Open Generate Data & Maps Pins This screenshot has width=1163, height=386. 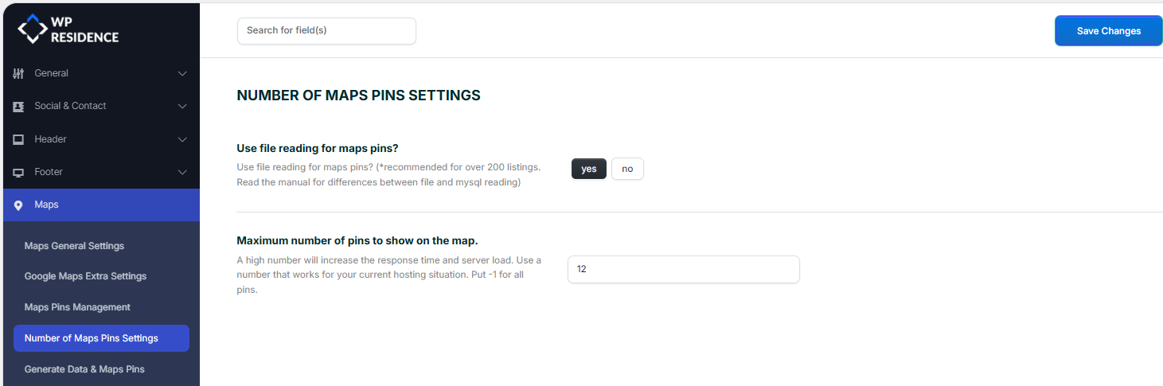[x=84, y=369]
